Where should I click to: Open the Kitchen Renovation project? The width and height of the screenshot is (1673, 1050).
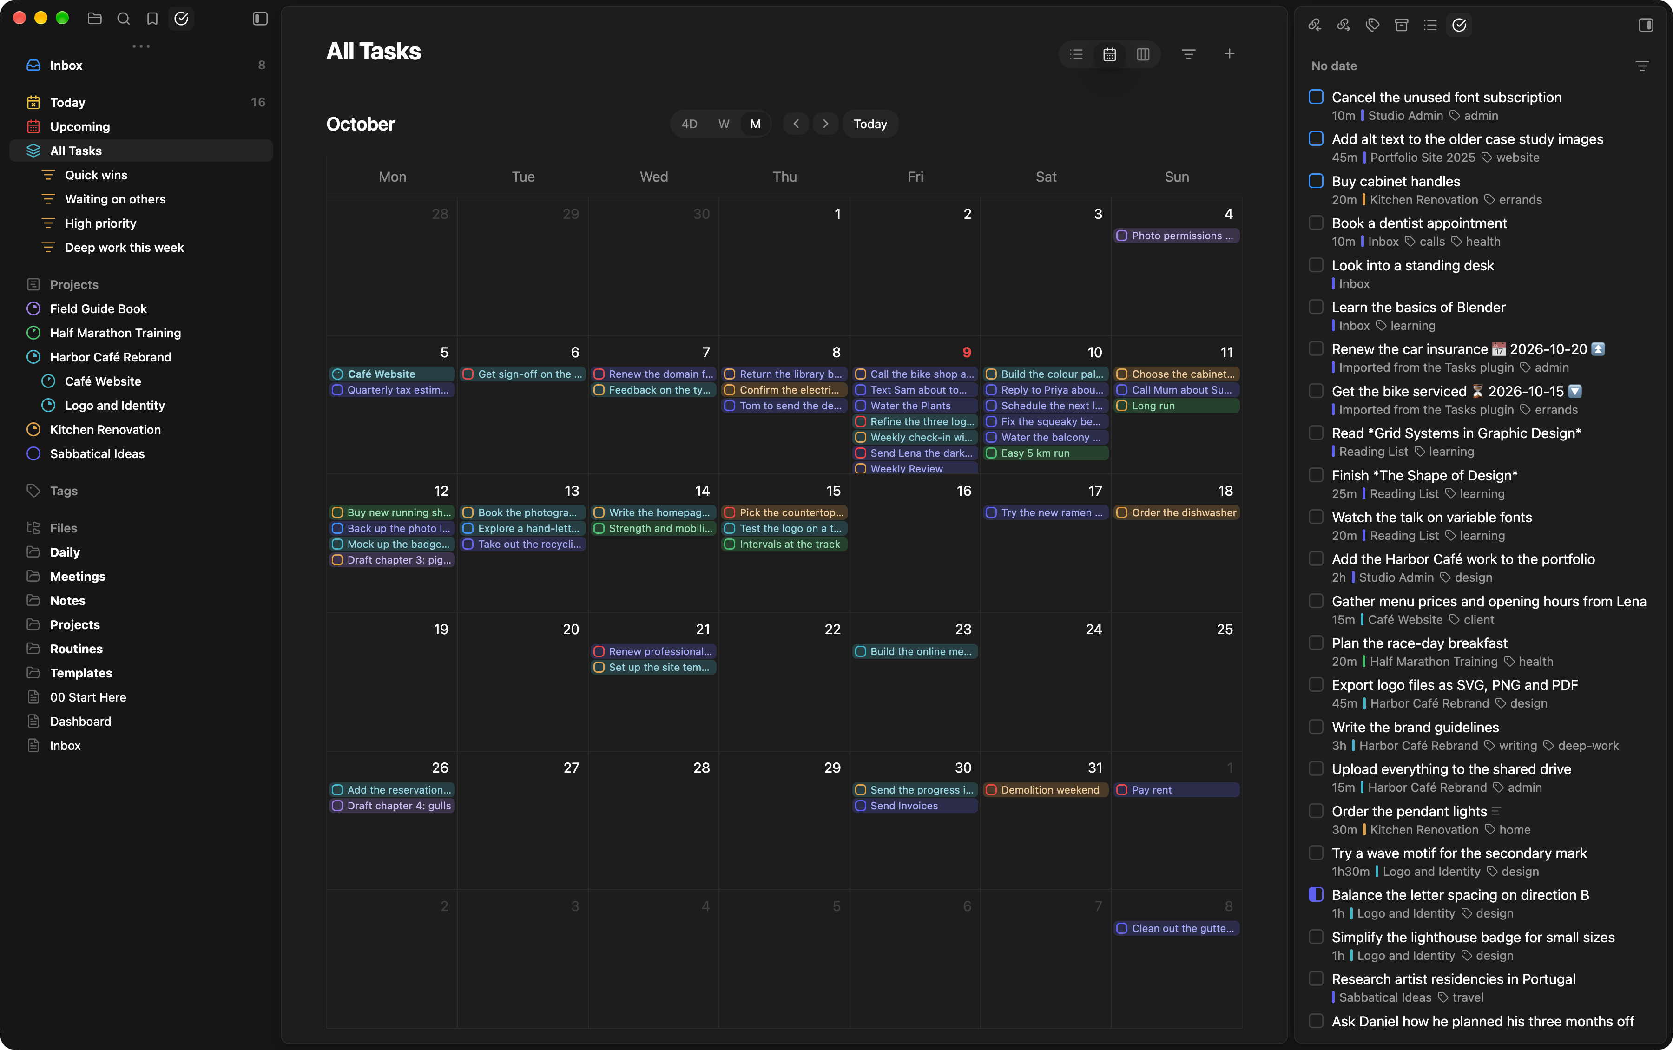[x=141, y=430]
